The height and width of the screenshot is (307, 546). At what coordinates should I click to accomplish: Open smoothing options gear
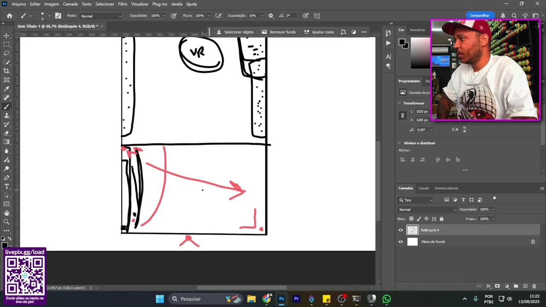click(x=271, y=16)
